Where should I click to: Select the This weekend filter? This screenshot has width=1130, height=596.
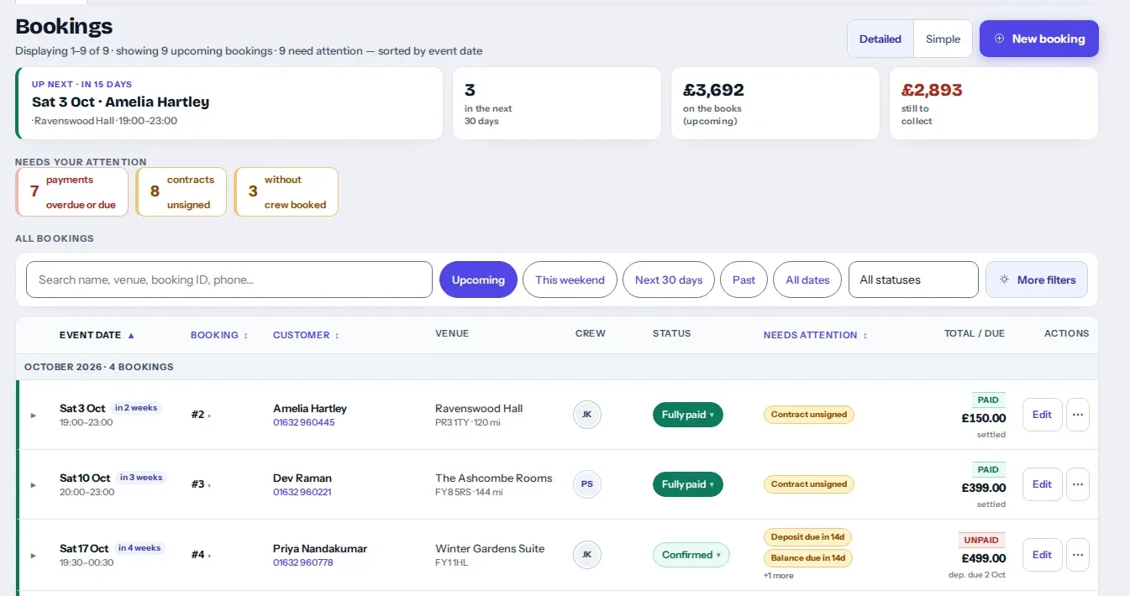pyautogui.click(x=570, y=280)
